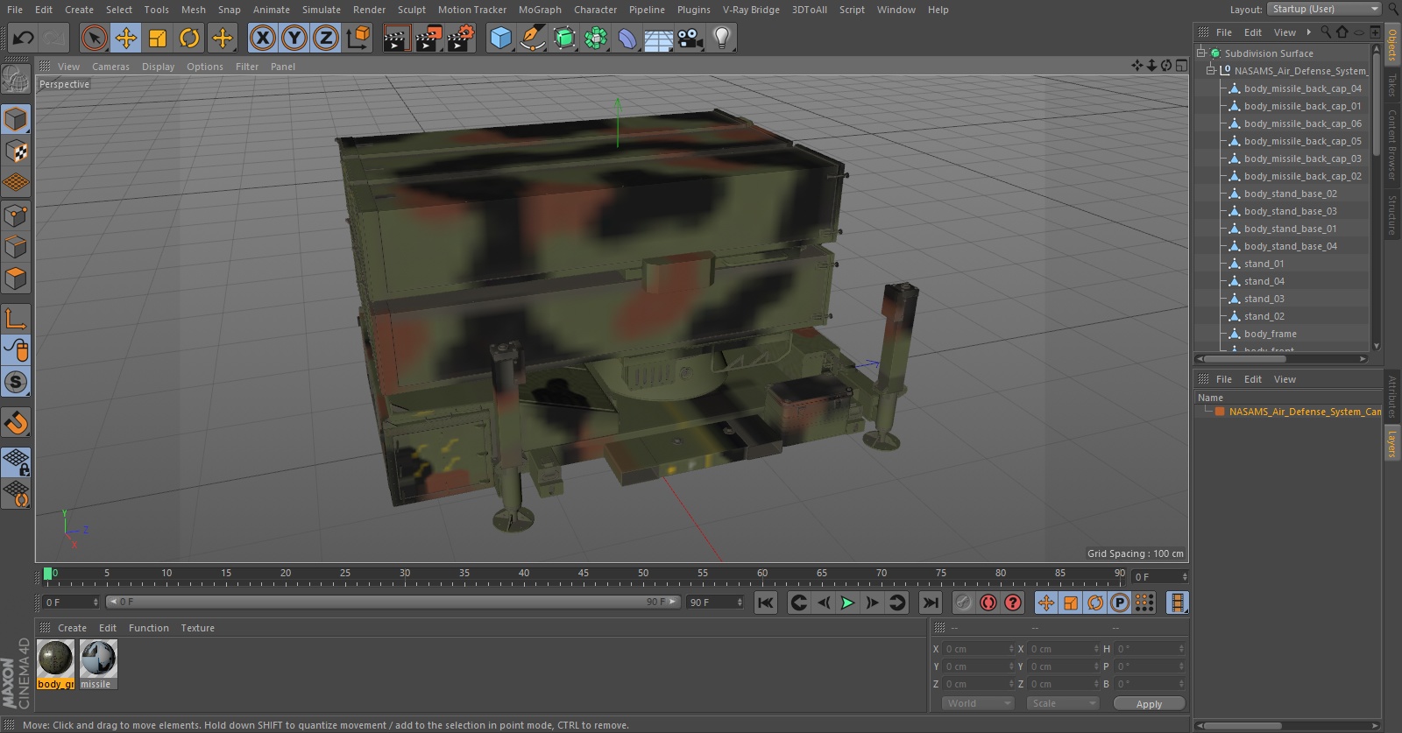Toggle Y axis lock
1402x733 pixels.
(x=294, y=38)
